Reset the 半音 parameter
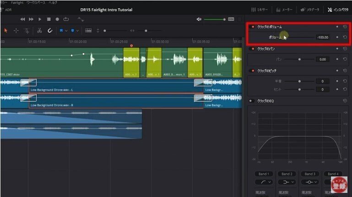The width and height of the screenshot is (352, 197). tap(345, 81)
